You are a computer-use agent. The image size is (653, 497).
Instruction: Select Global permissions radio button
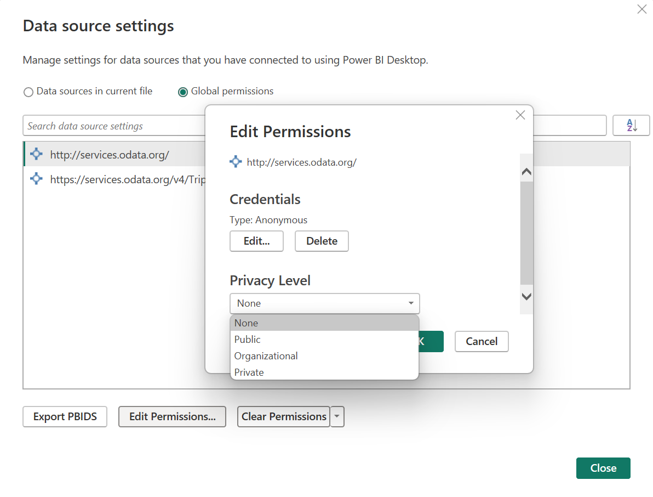[x=183, y=92]
